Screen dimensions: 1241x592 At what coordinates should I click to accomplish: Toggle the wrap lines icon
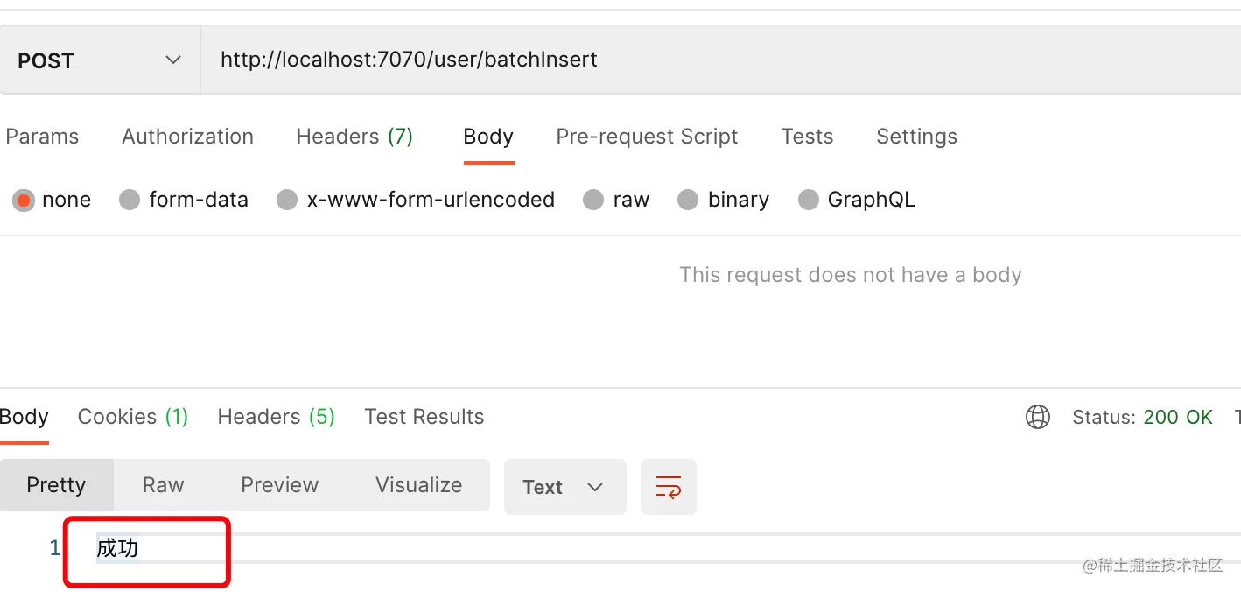pos(669,487)
